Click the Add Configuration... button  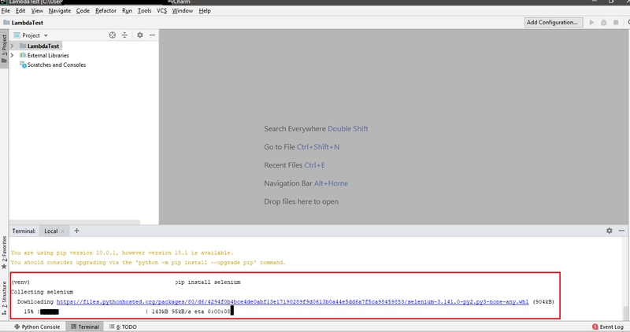tap(554, 23)
